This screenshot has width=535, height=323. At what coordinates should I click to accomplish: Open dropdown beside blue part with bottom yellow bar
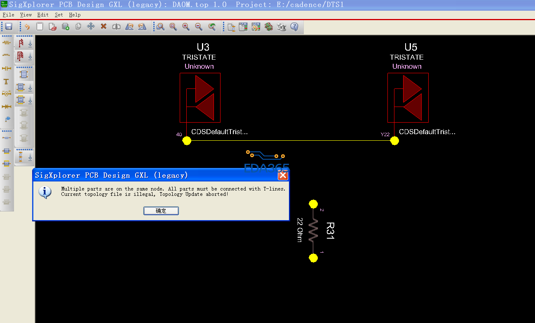click(30, 87)
